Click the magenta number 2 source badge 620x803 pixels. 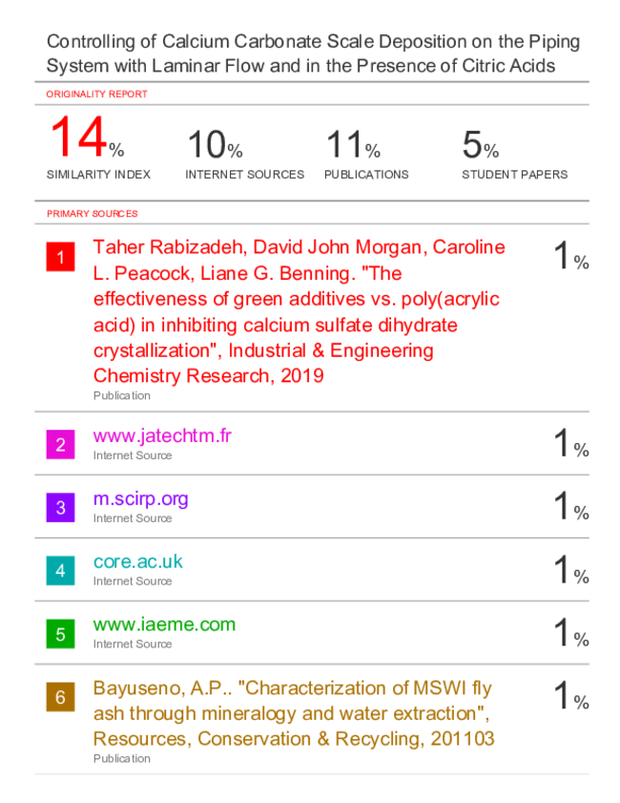[x=60, y=445]
